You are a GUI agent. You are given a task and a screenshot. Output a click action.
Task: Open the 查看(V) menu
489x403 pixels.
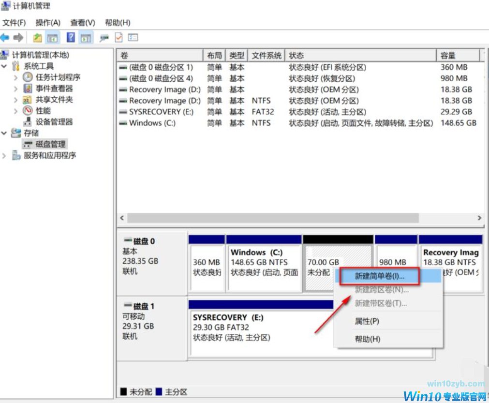point(82,22)
